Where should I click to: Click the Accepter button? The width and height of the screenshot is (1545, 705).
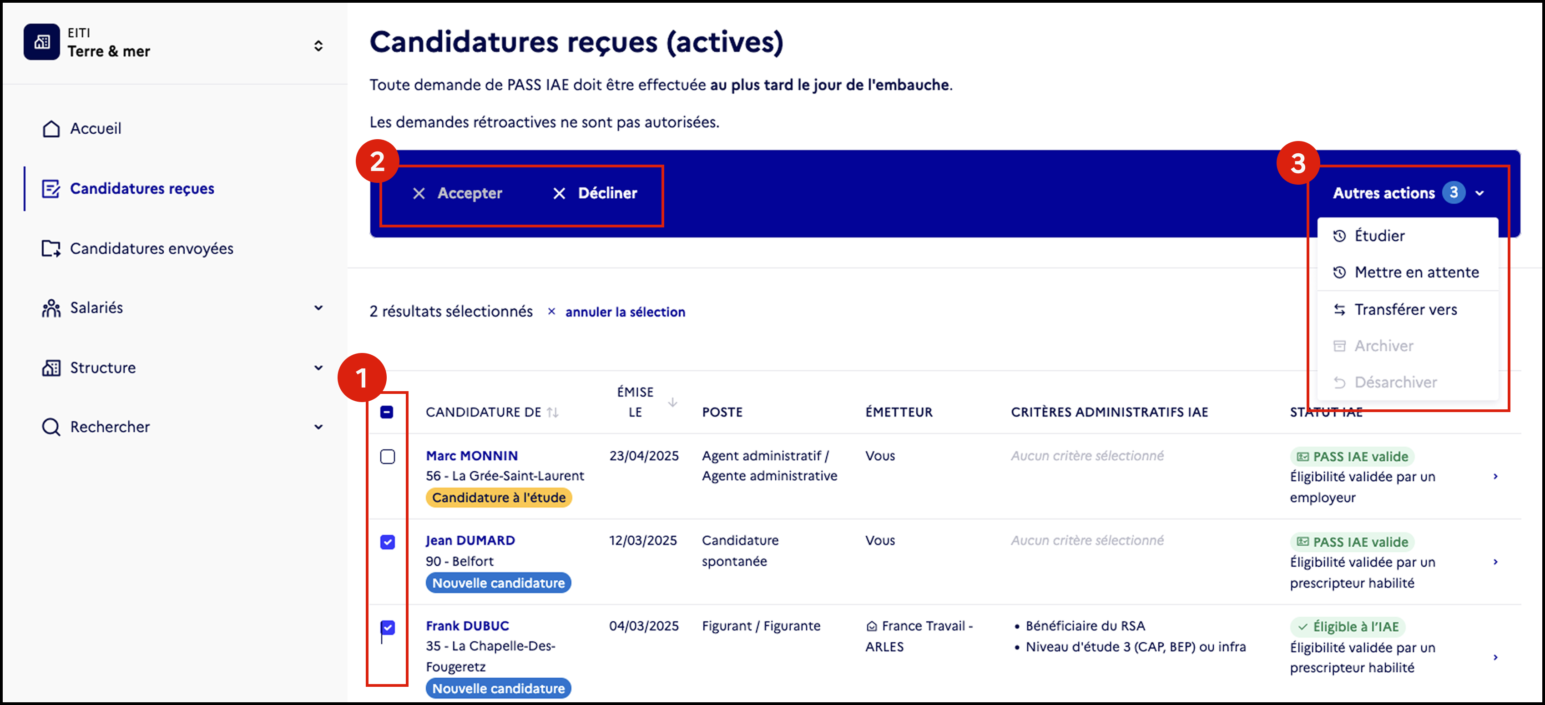[458, 193]
